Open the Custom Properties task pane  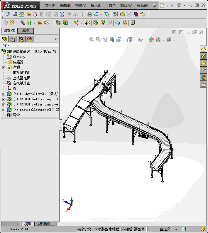[x=203, y=84]
